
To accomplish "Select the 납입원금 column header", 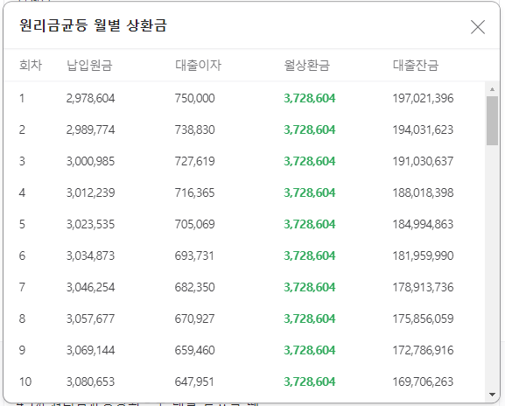I will click(x=89, y=65).
